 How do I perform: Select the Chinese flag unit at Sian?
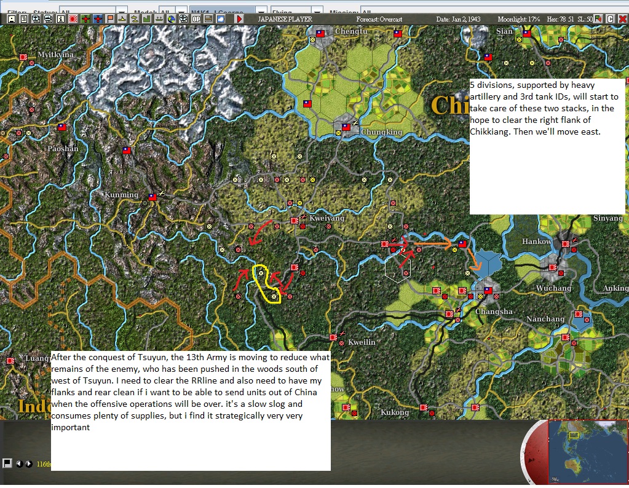[x=527, y=34]
